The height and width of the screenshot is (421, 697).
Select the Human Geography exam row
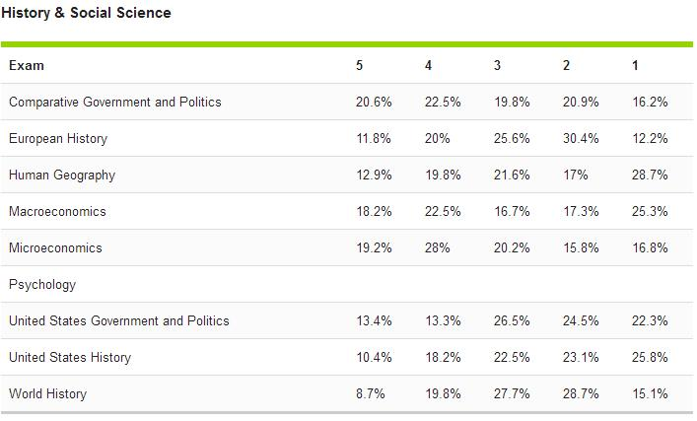click(x=62, y=175)
